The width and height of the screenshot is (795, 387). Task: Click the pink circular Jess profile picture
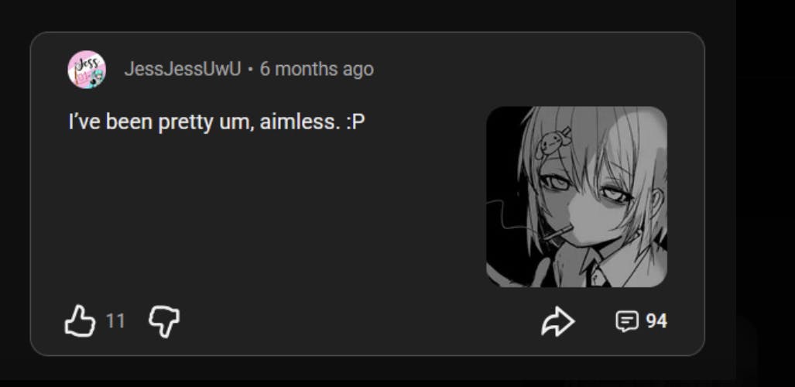tap(87, 70)
